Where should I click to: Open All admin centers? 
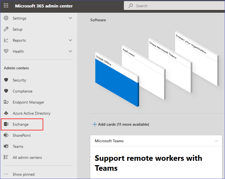(x=27, y=157)
